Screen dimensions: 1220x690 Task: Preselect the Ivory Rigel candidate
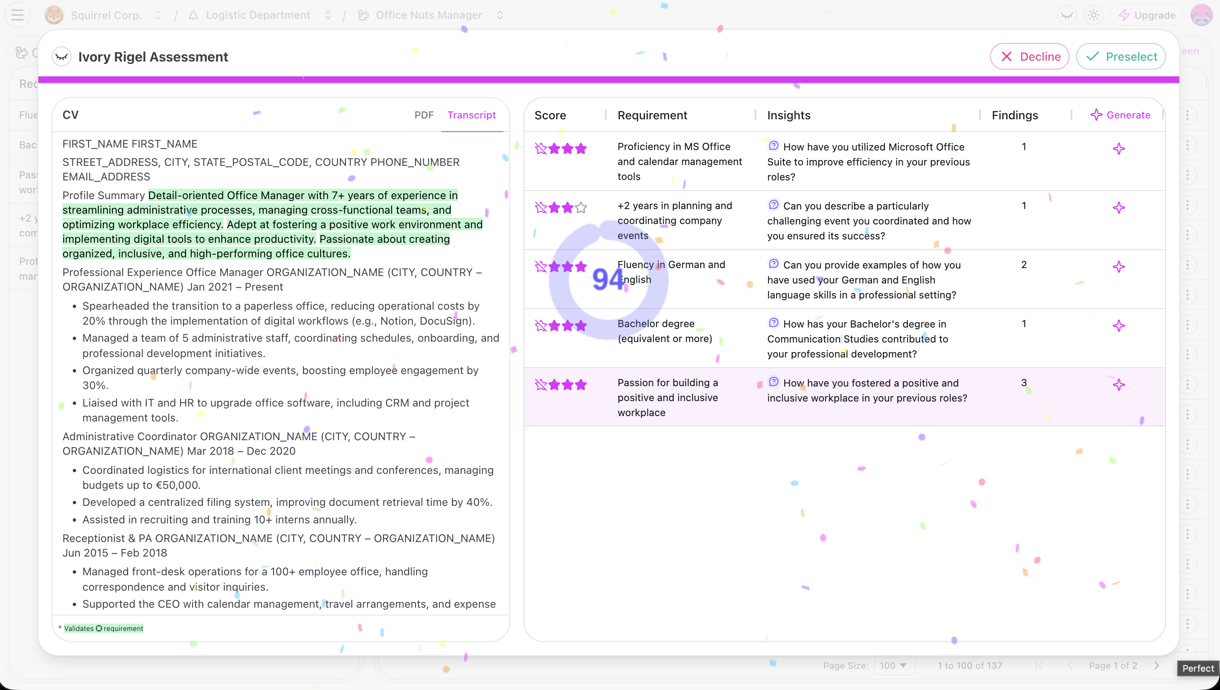point(1121,57)
